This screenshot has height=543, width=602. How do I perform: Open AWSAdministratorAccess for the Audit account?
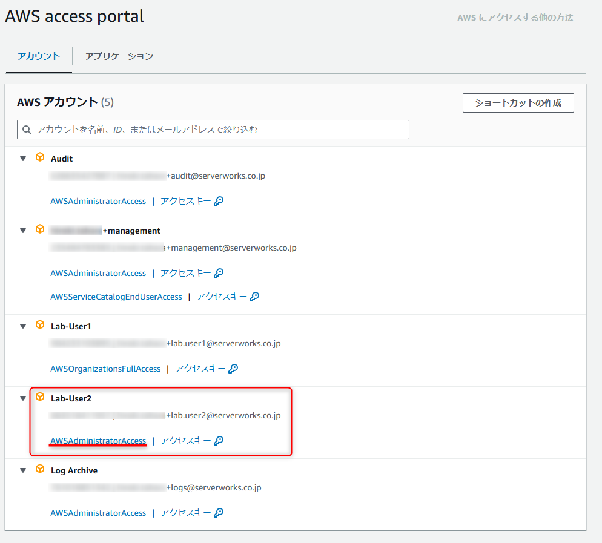click(98, 201)
